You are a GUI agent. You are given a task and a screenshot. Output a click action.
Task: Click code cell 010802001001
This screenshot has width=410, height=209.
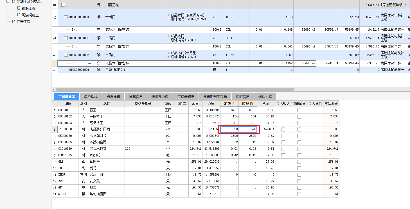tap(79, 70)
